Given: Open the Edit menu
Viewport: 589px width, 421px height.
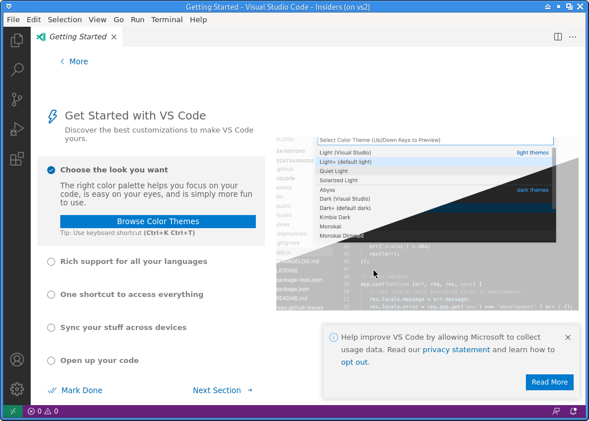Looking at the screenshot, I should point(34,19).
